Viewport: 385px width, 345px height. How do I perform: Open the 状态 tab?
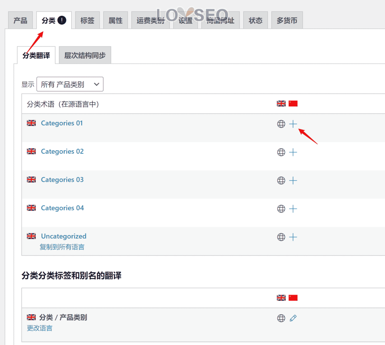pos(255,20)
